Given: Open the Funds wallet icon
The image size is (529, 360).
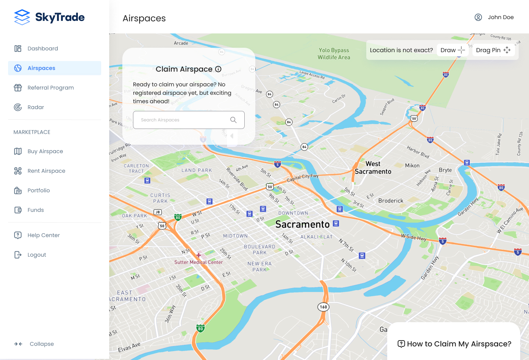Looking at the screenshot, I should tap(18, 210).
